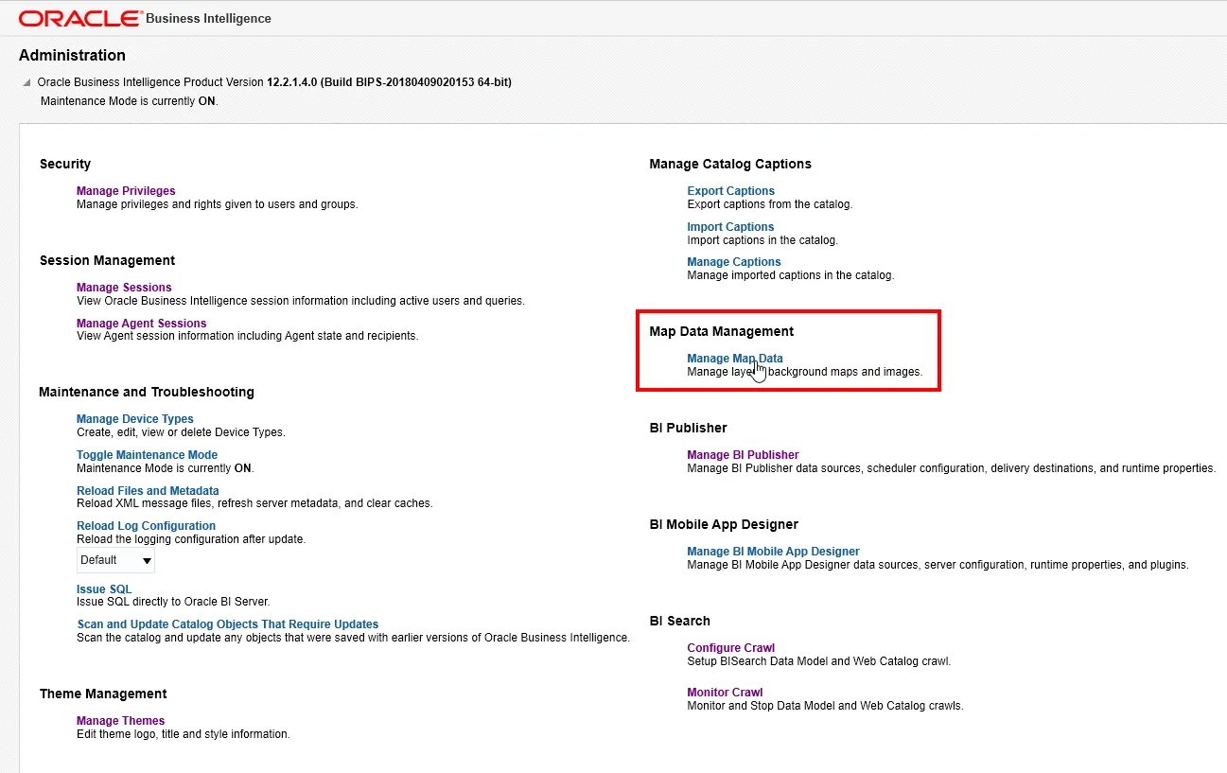Click Import Captions link
Image resolution: width=1227 pixels, height=773 pixels.
coord(730,227)
